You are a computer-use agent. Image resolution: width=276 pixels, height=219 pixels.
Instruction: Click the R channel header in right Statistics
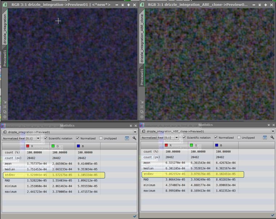pyautogui.click(x=175, y=145)
